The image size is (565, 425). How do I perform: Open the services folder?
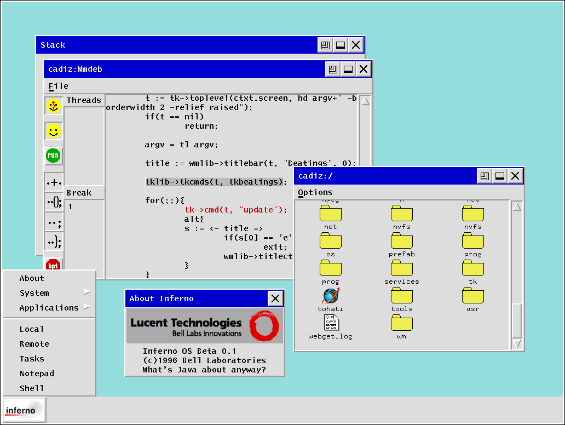pos(401,268)
